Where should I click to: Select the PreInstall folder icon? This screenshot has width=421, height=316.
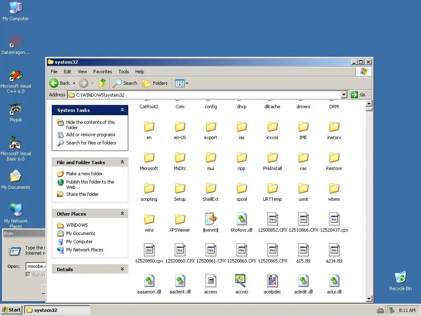point(272,157)
